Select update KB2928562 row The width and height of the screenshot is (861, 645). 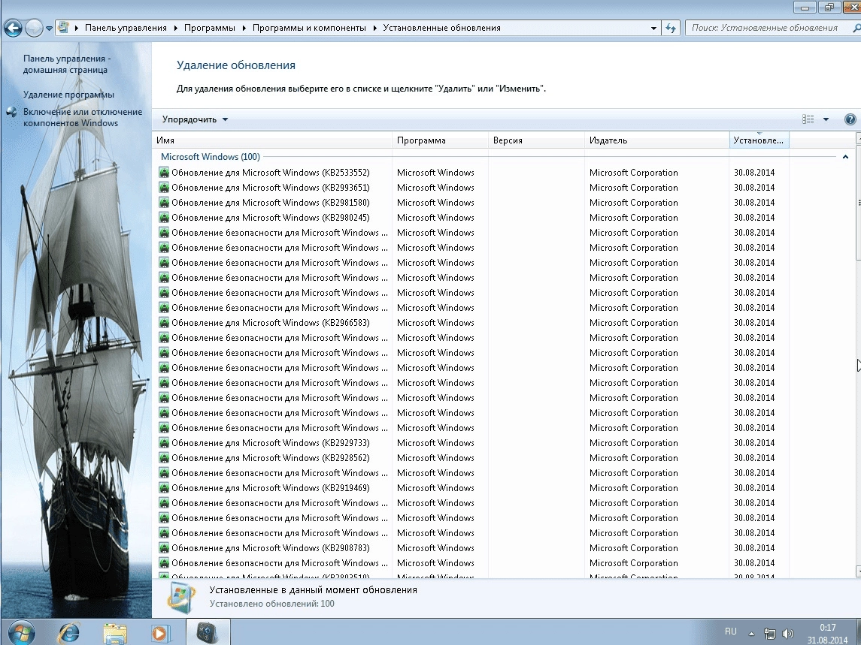(x=472, y=458)
